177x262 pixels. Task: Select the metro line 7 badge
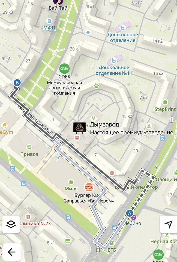(134, 218)
